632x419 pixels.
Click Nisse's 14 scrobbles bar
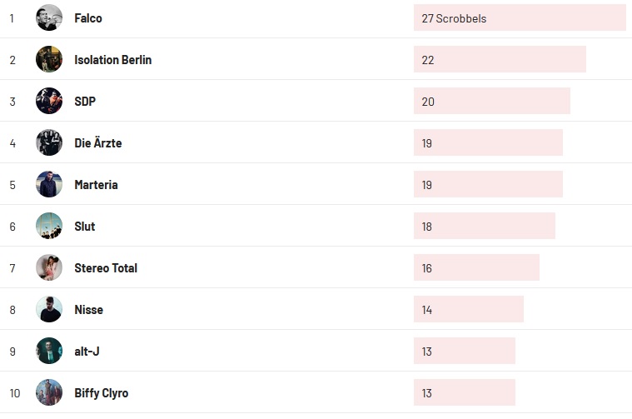tap(468, 310)
